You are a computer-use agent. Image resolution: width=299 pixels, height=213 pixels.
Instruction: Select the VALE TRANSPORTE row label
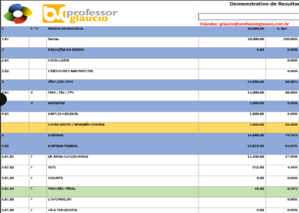(x=62, y=210)
